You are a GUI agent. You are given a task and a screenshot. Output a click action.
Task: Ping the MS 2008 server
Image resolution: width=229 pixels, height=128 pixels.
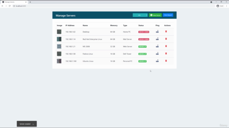click(157, 46)
